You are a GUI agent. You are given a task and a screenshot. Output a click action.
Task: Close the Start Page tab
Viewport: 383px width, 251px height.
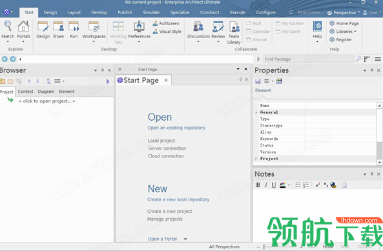click(166, 80)
